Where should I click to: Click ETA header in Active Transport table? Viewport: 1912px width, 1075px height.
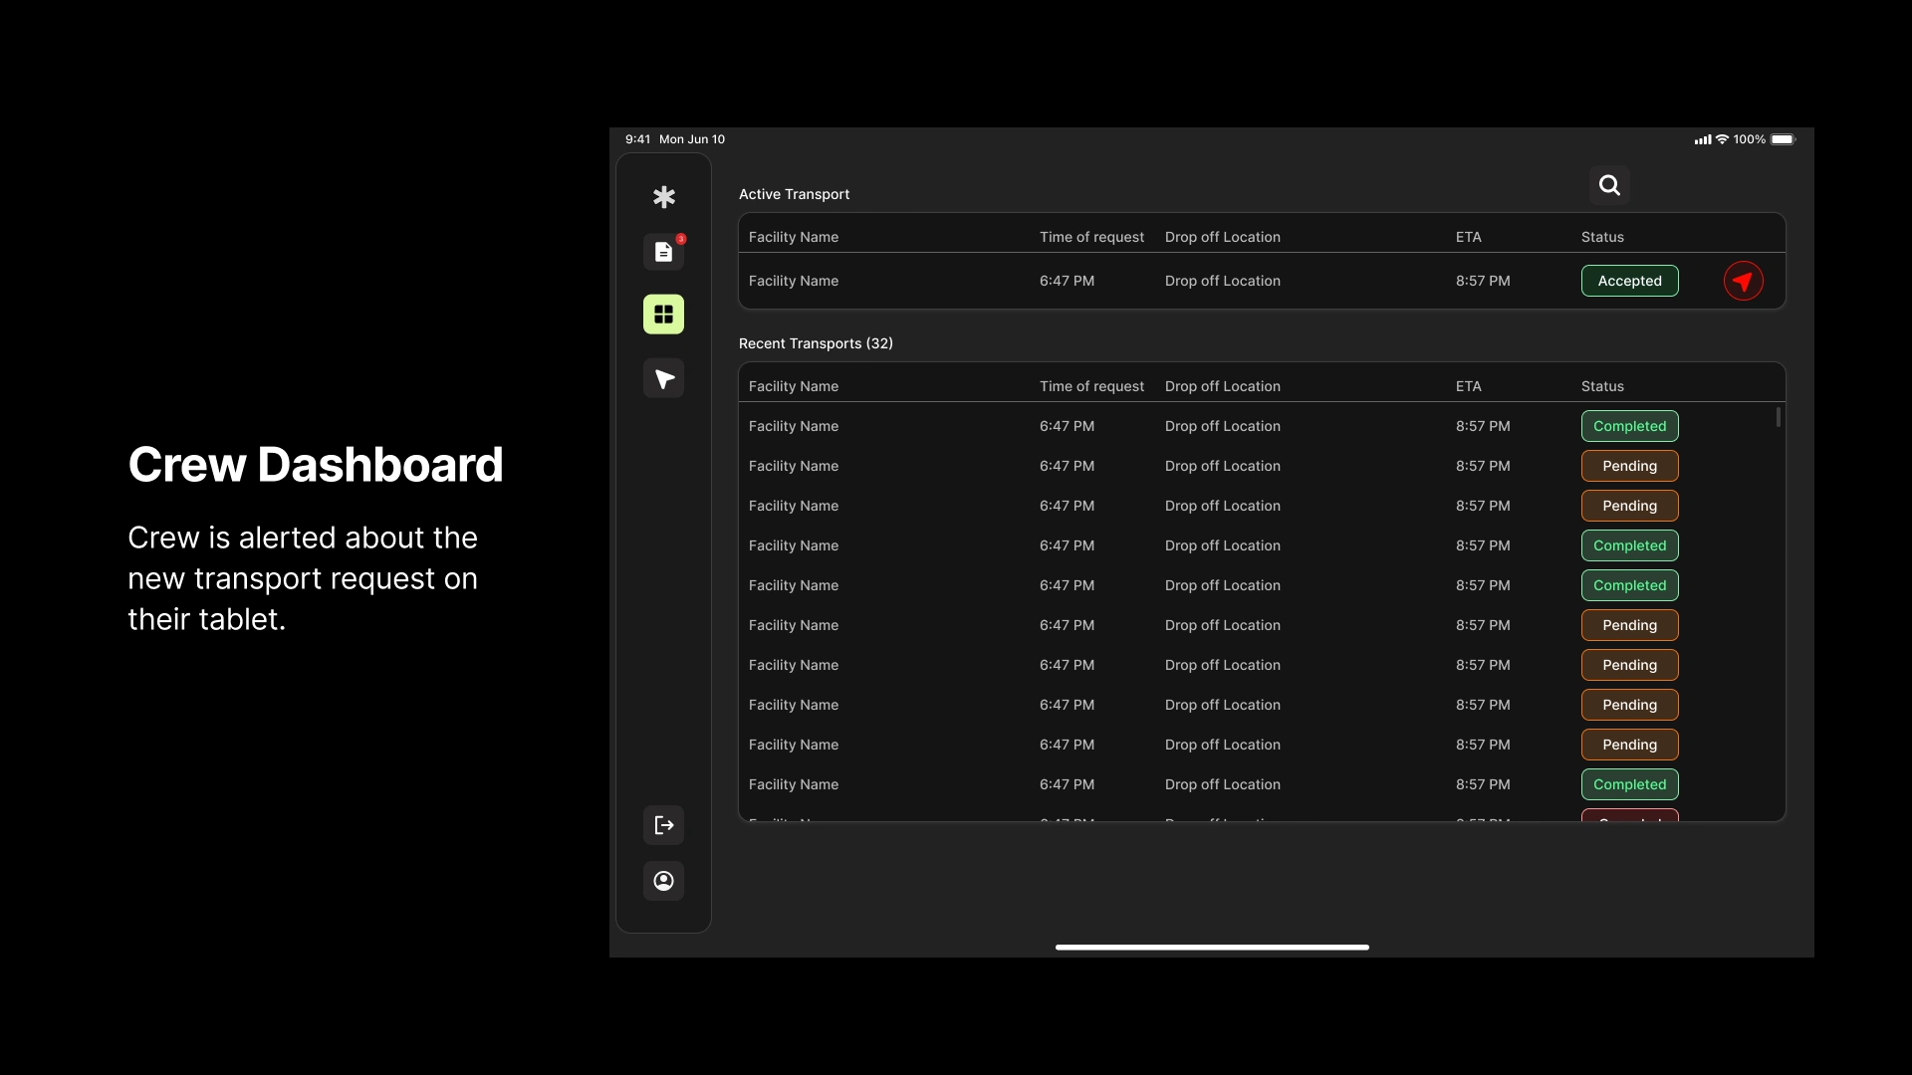point(1468,237)
